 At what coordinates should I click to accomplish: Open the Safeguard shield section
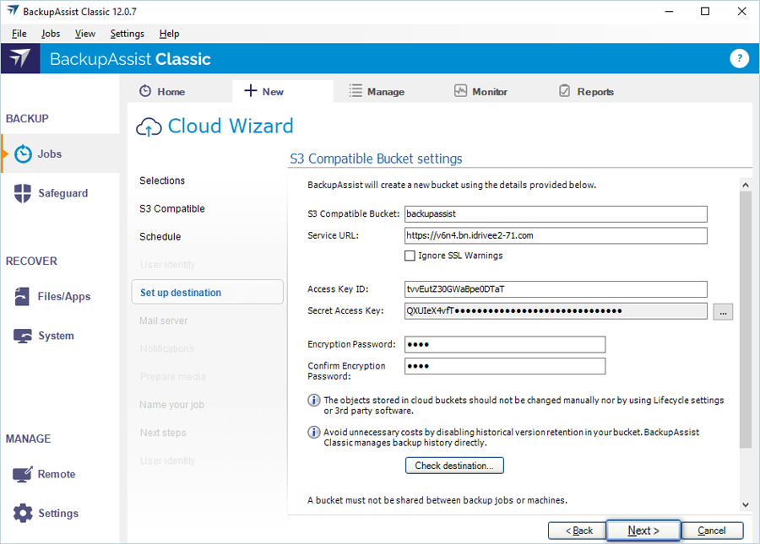point(52,193)
